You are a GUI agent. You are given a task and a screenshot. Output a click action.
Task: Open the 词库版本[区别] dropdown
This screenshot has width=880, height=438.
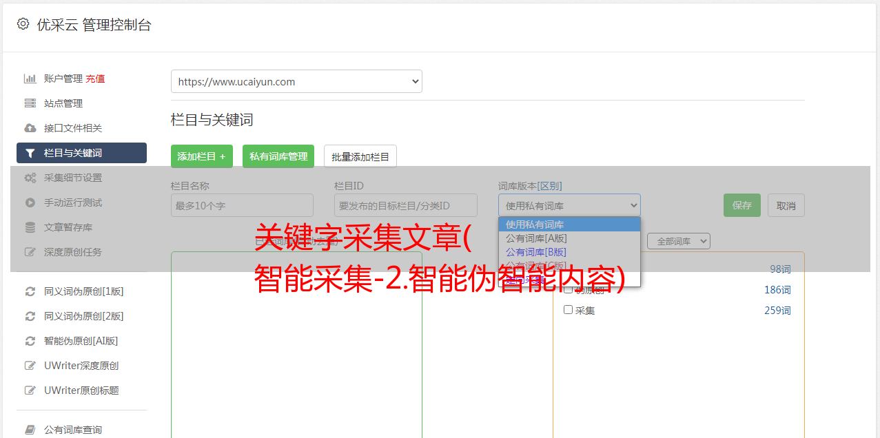569,205
